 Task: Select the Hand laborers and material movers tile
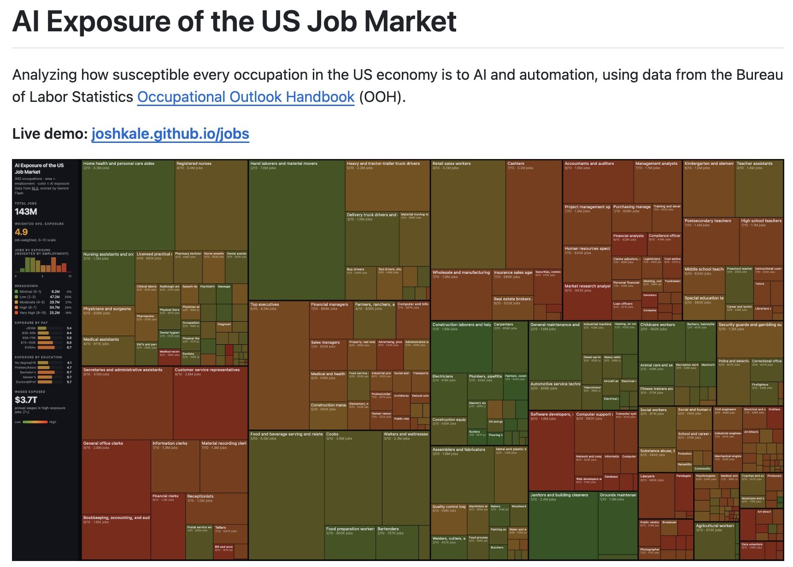point(297,230)
